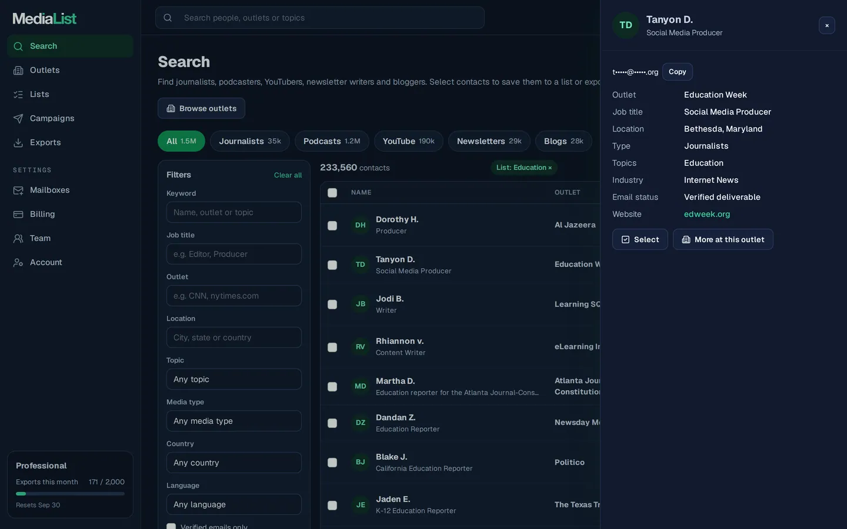The height and width of the screenshot is (529, 847).
Task: Check the box for Martha D.
Action: 332,387
